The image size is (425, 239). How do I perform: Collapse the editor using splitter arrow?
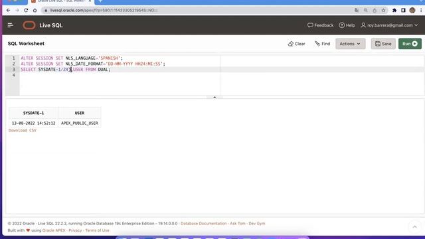pyautogui.click(x=214, y=97)
